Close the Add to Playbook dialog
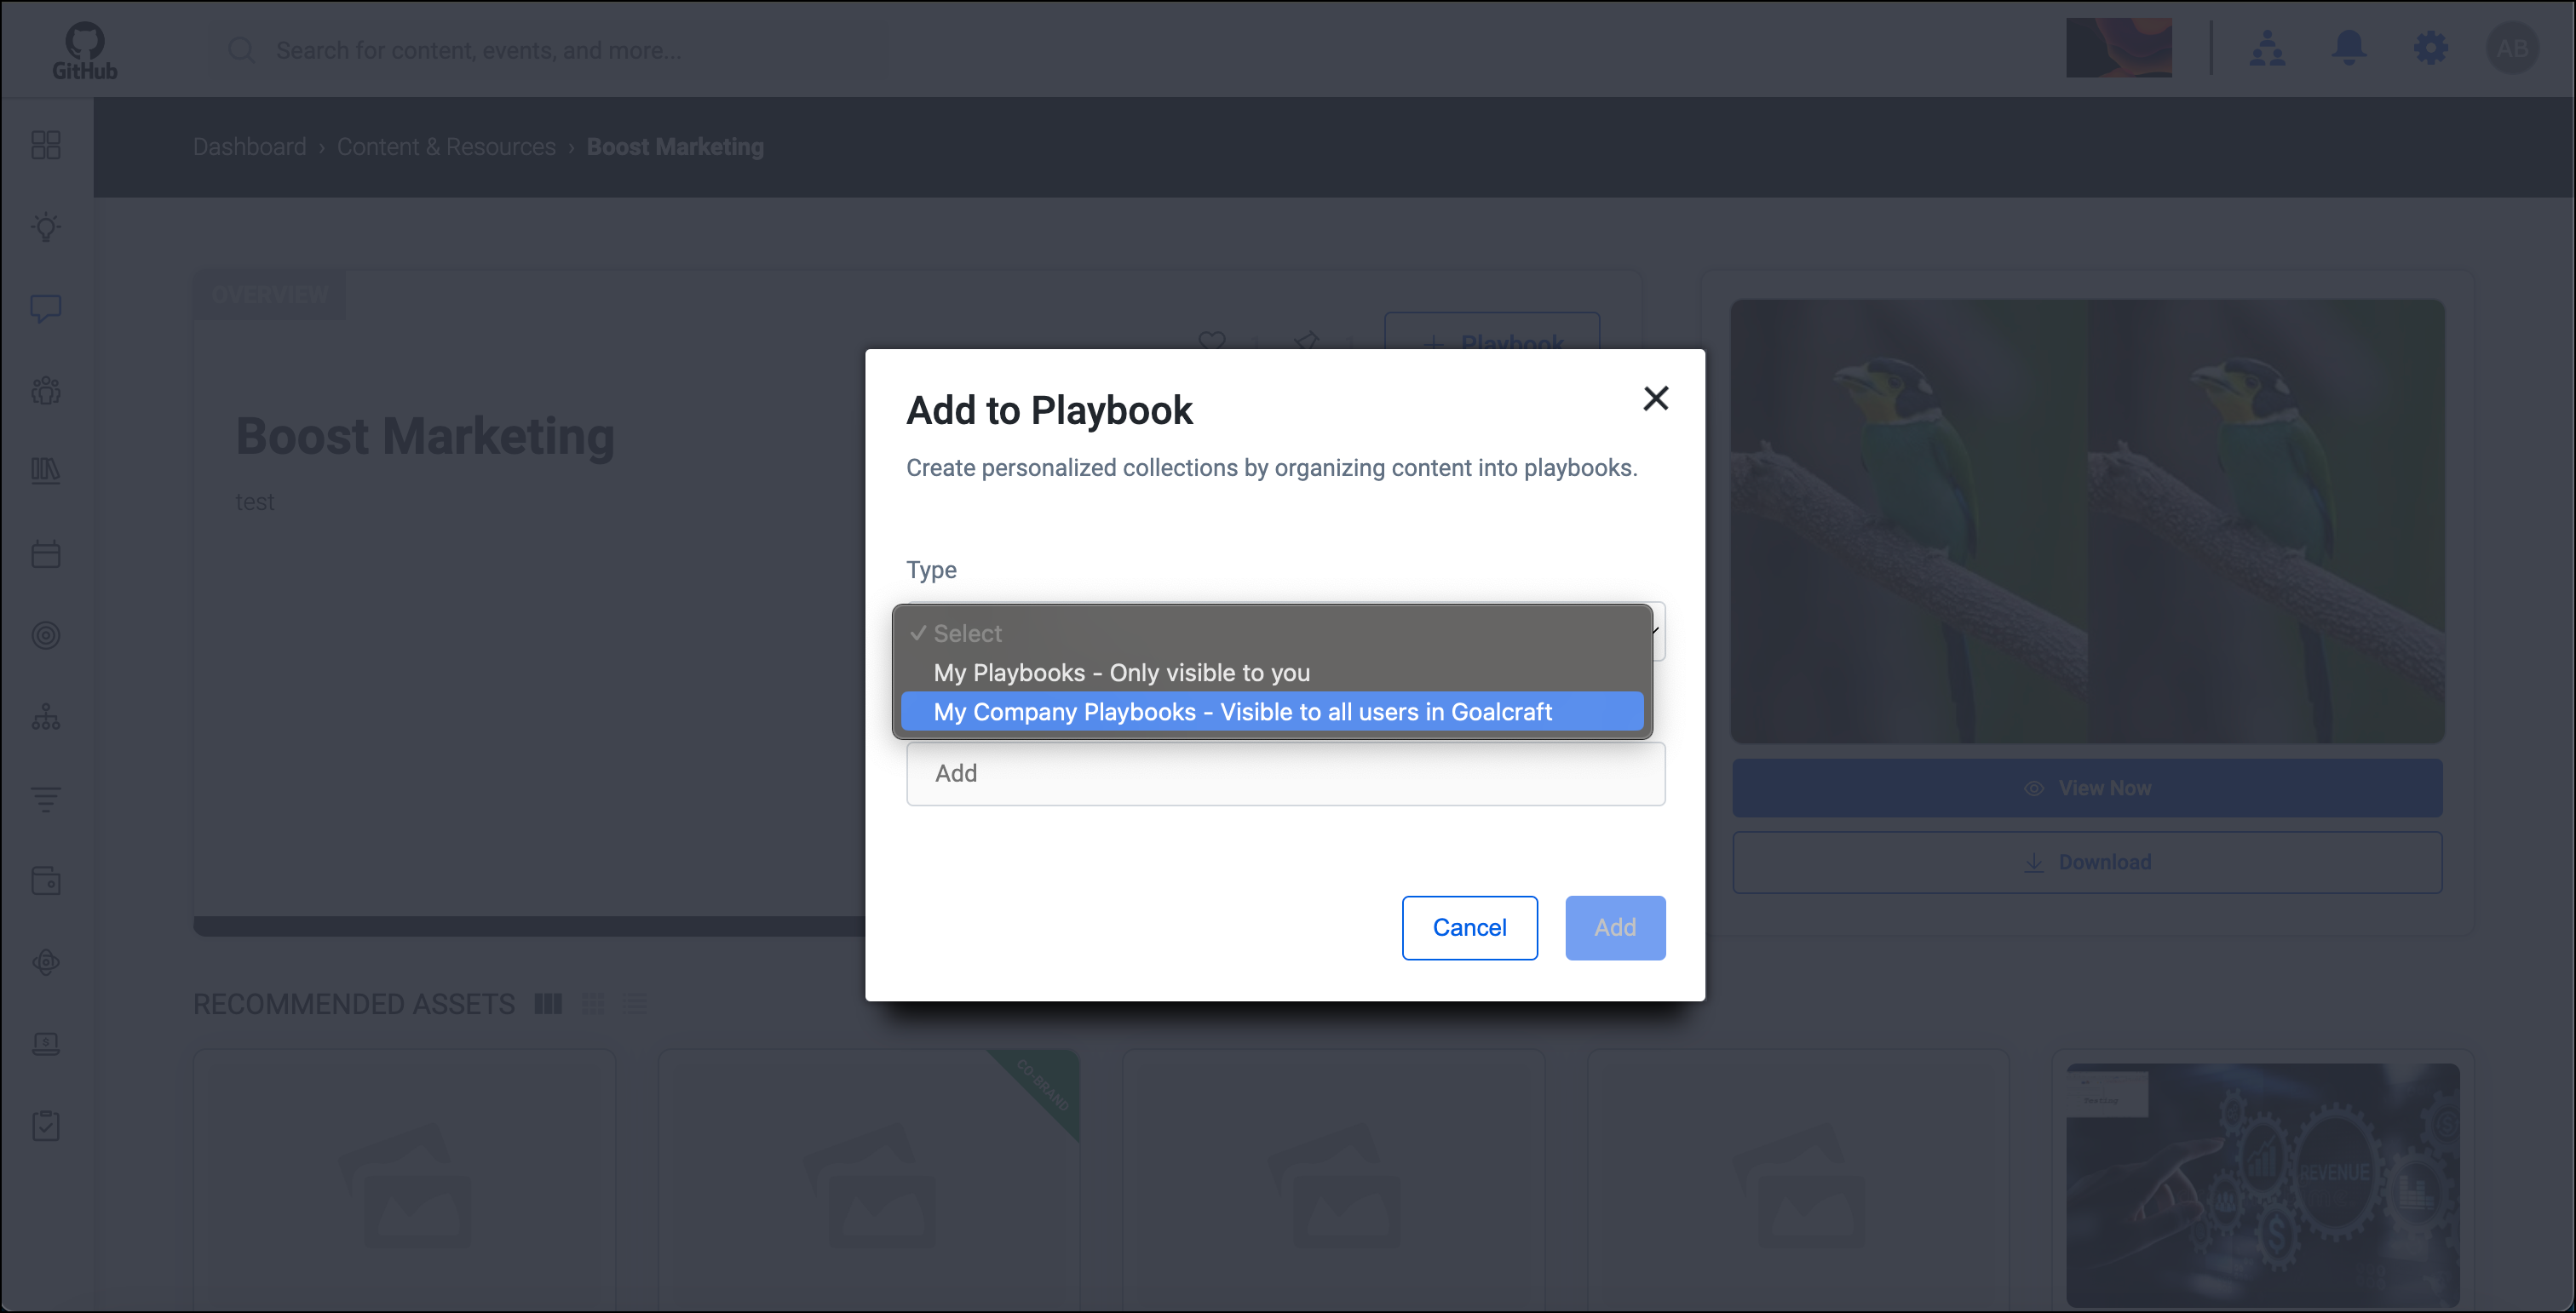The width and height of the screenshot is (2576, 1313). [1656, 398]
